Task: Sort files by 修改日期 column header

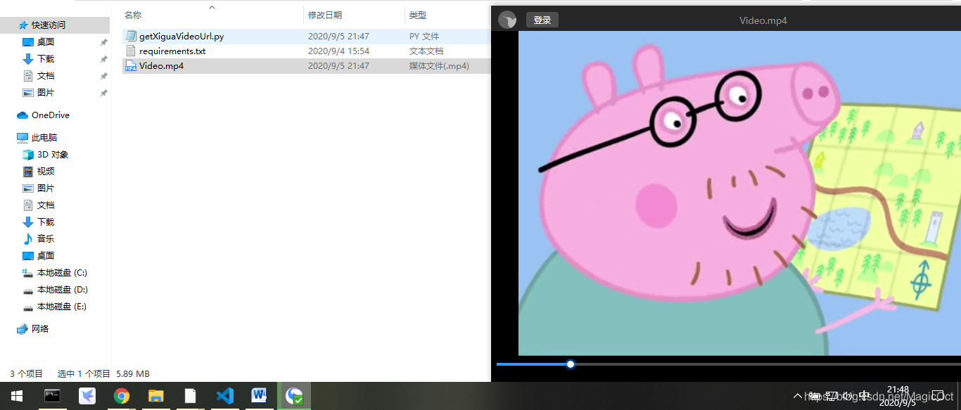Action: tap(325, 15)
